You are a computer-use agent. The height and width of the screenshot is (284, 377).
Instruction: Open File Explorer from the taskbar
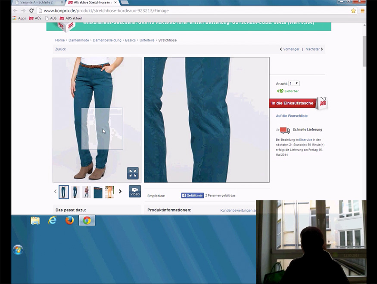tap(35, 221)
